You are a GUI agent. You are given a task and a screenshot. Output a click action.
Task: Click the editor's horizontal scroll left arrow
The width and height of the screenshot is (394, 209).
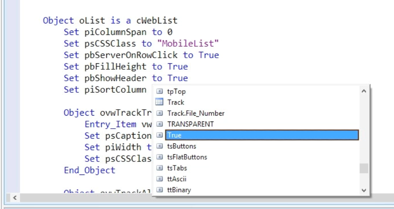5,197
